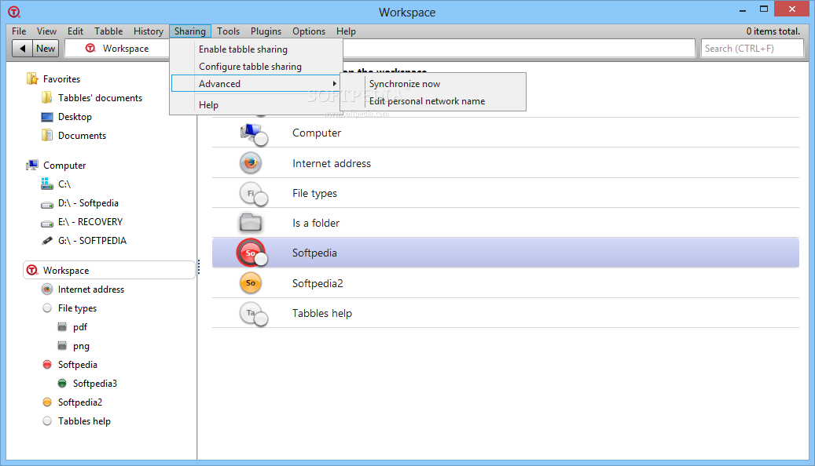Click the '0 items total.' status text

pyautogui.click(x=773, y=31)
